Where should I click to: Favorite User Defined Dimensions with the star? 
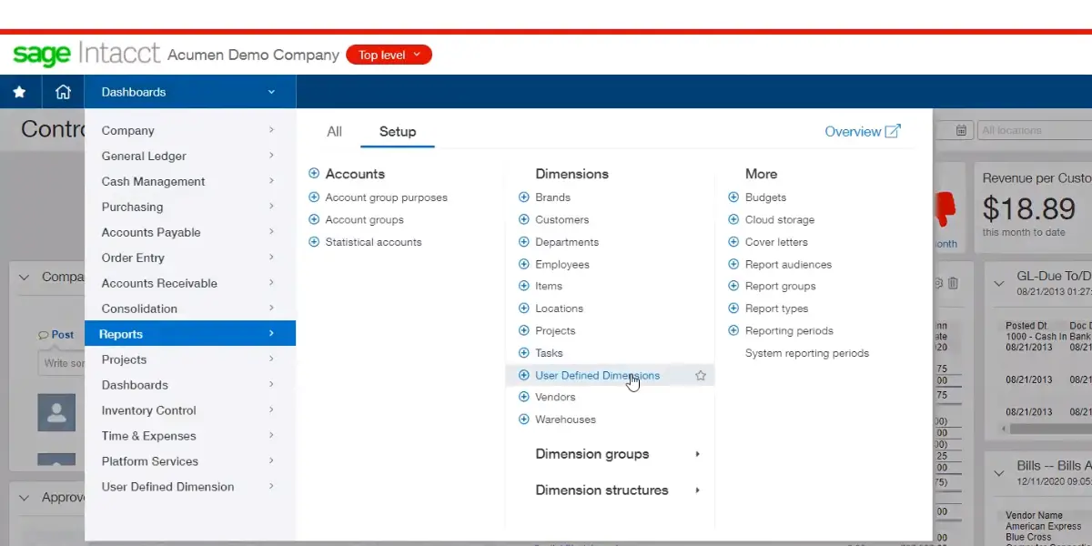pos(701,375)
